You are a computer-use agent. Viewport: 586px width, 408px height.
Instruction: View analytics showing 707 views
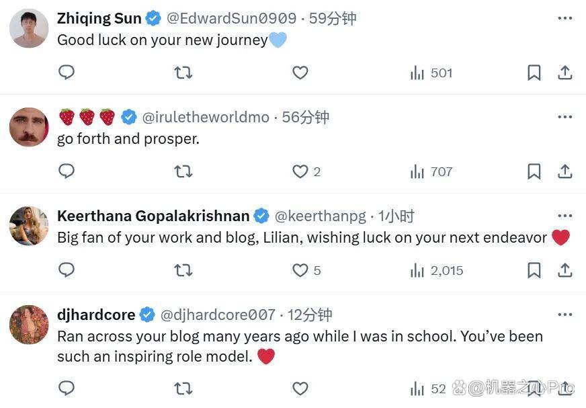tap(431, 171)
